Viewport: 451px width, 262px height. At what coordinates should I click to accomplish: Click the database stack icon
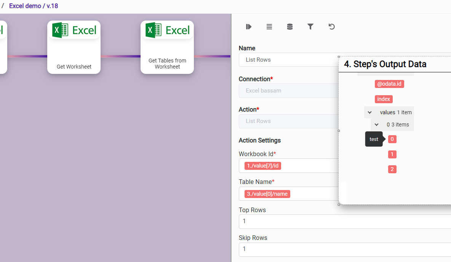(290, 27)
